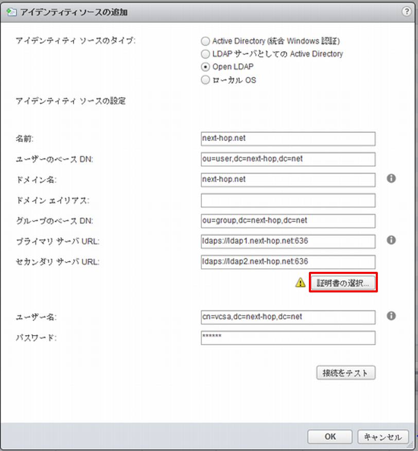This screenshot has height=451, width=418.
Task: Confirm the dialog with OK
Action: [330, 437]
